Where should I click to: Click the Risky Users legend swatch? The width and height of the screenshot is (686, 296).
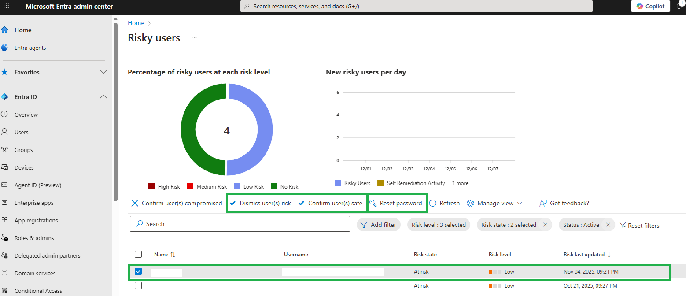338,183
